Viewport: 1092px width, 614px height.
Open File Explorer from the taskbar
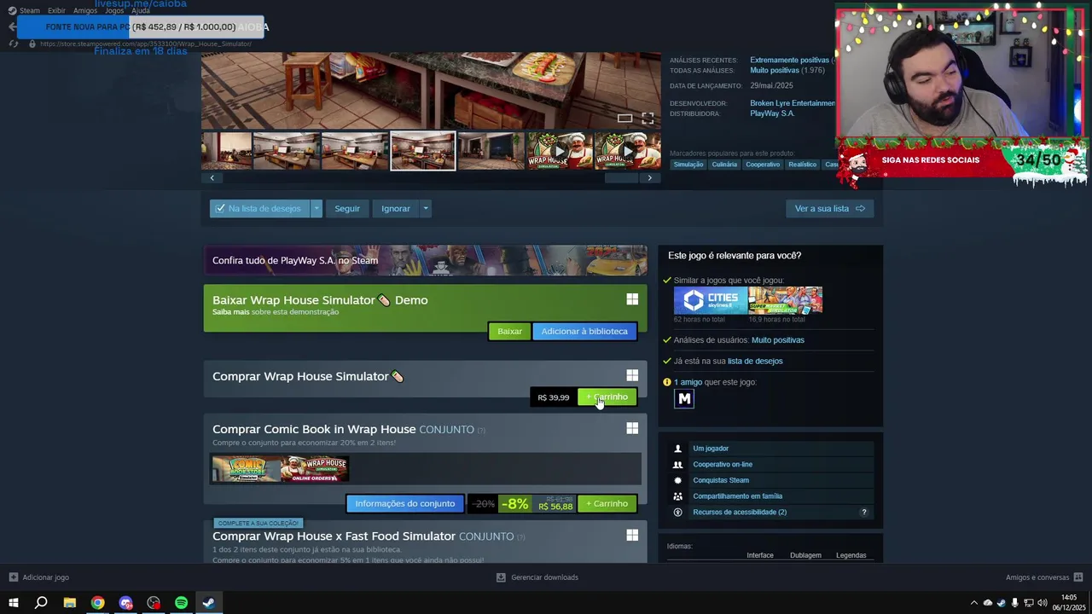[69, 603]
